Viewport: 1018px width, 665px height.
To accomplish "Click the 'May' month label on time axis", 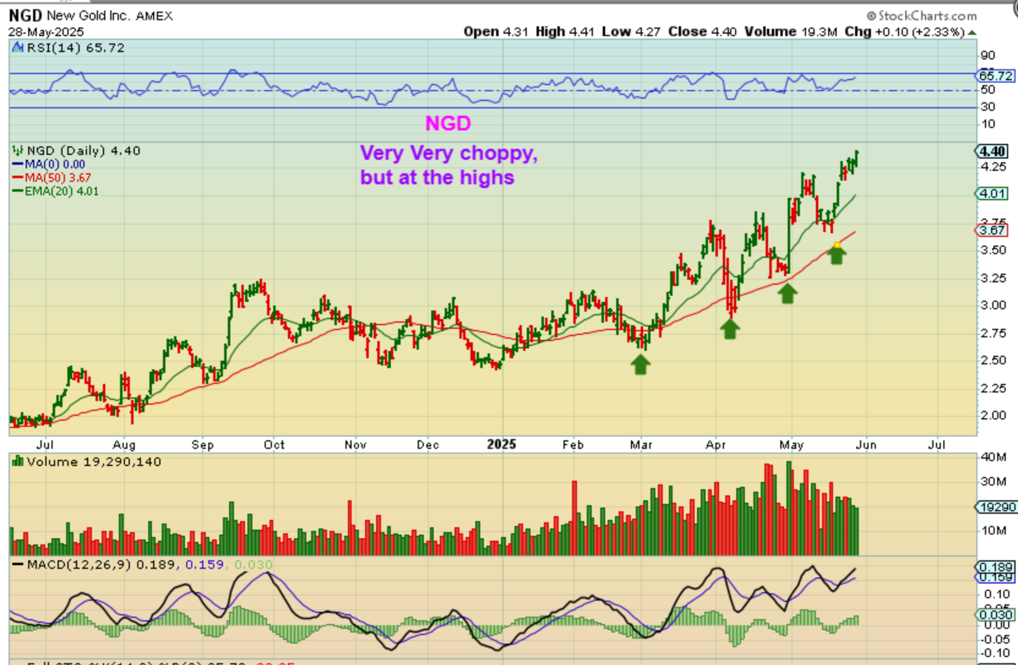I will [x=791, y=445].
